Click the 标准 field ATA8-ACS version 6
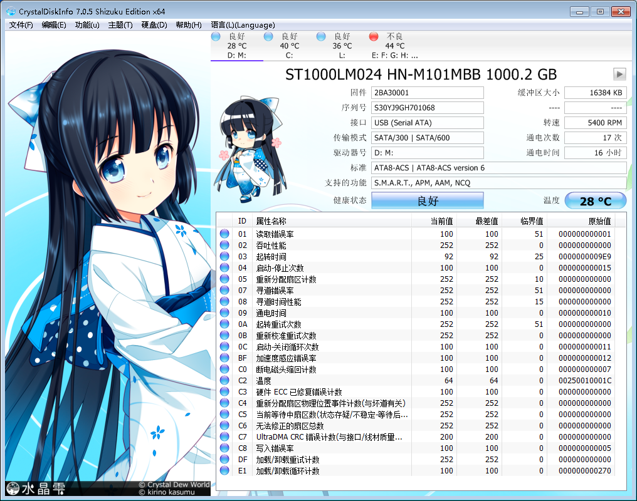 click(499, 168)
